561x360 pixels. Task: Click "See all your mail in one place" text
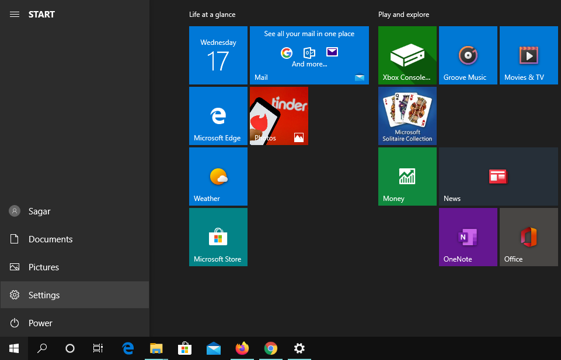point(309,34)
